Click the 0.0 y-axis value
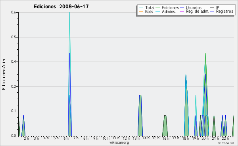 click(x=13, y=136)
